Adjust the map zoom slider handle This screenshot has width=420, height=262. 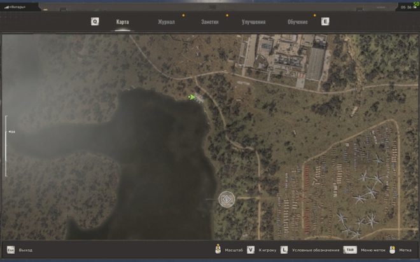point(11,132)
